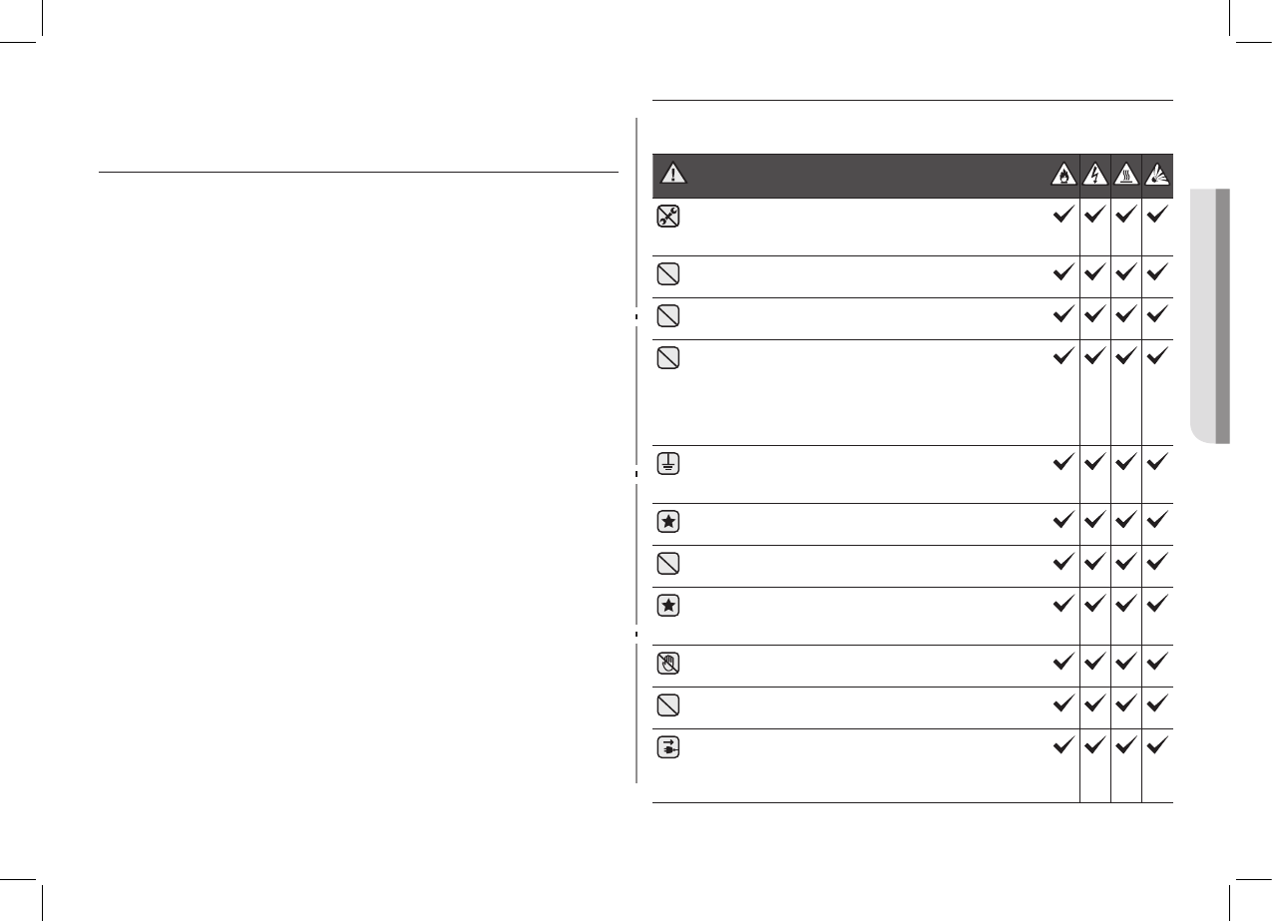The height and width of the screenshot is (921, 1272).
Task: Click the explosion column checkmark in wrench row
Action: click(1157, 214)
